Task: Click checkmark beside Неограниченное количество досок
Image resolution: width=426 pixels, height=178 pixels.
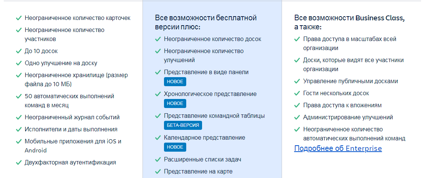Action: [x=158, y=39]
